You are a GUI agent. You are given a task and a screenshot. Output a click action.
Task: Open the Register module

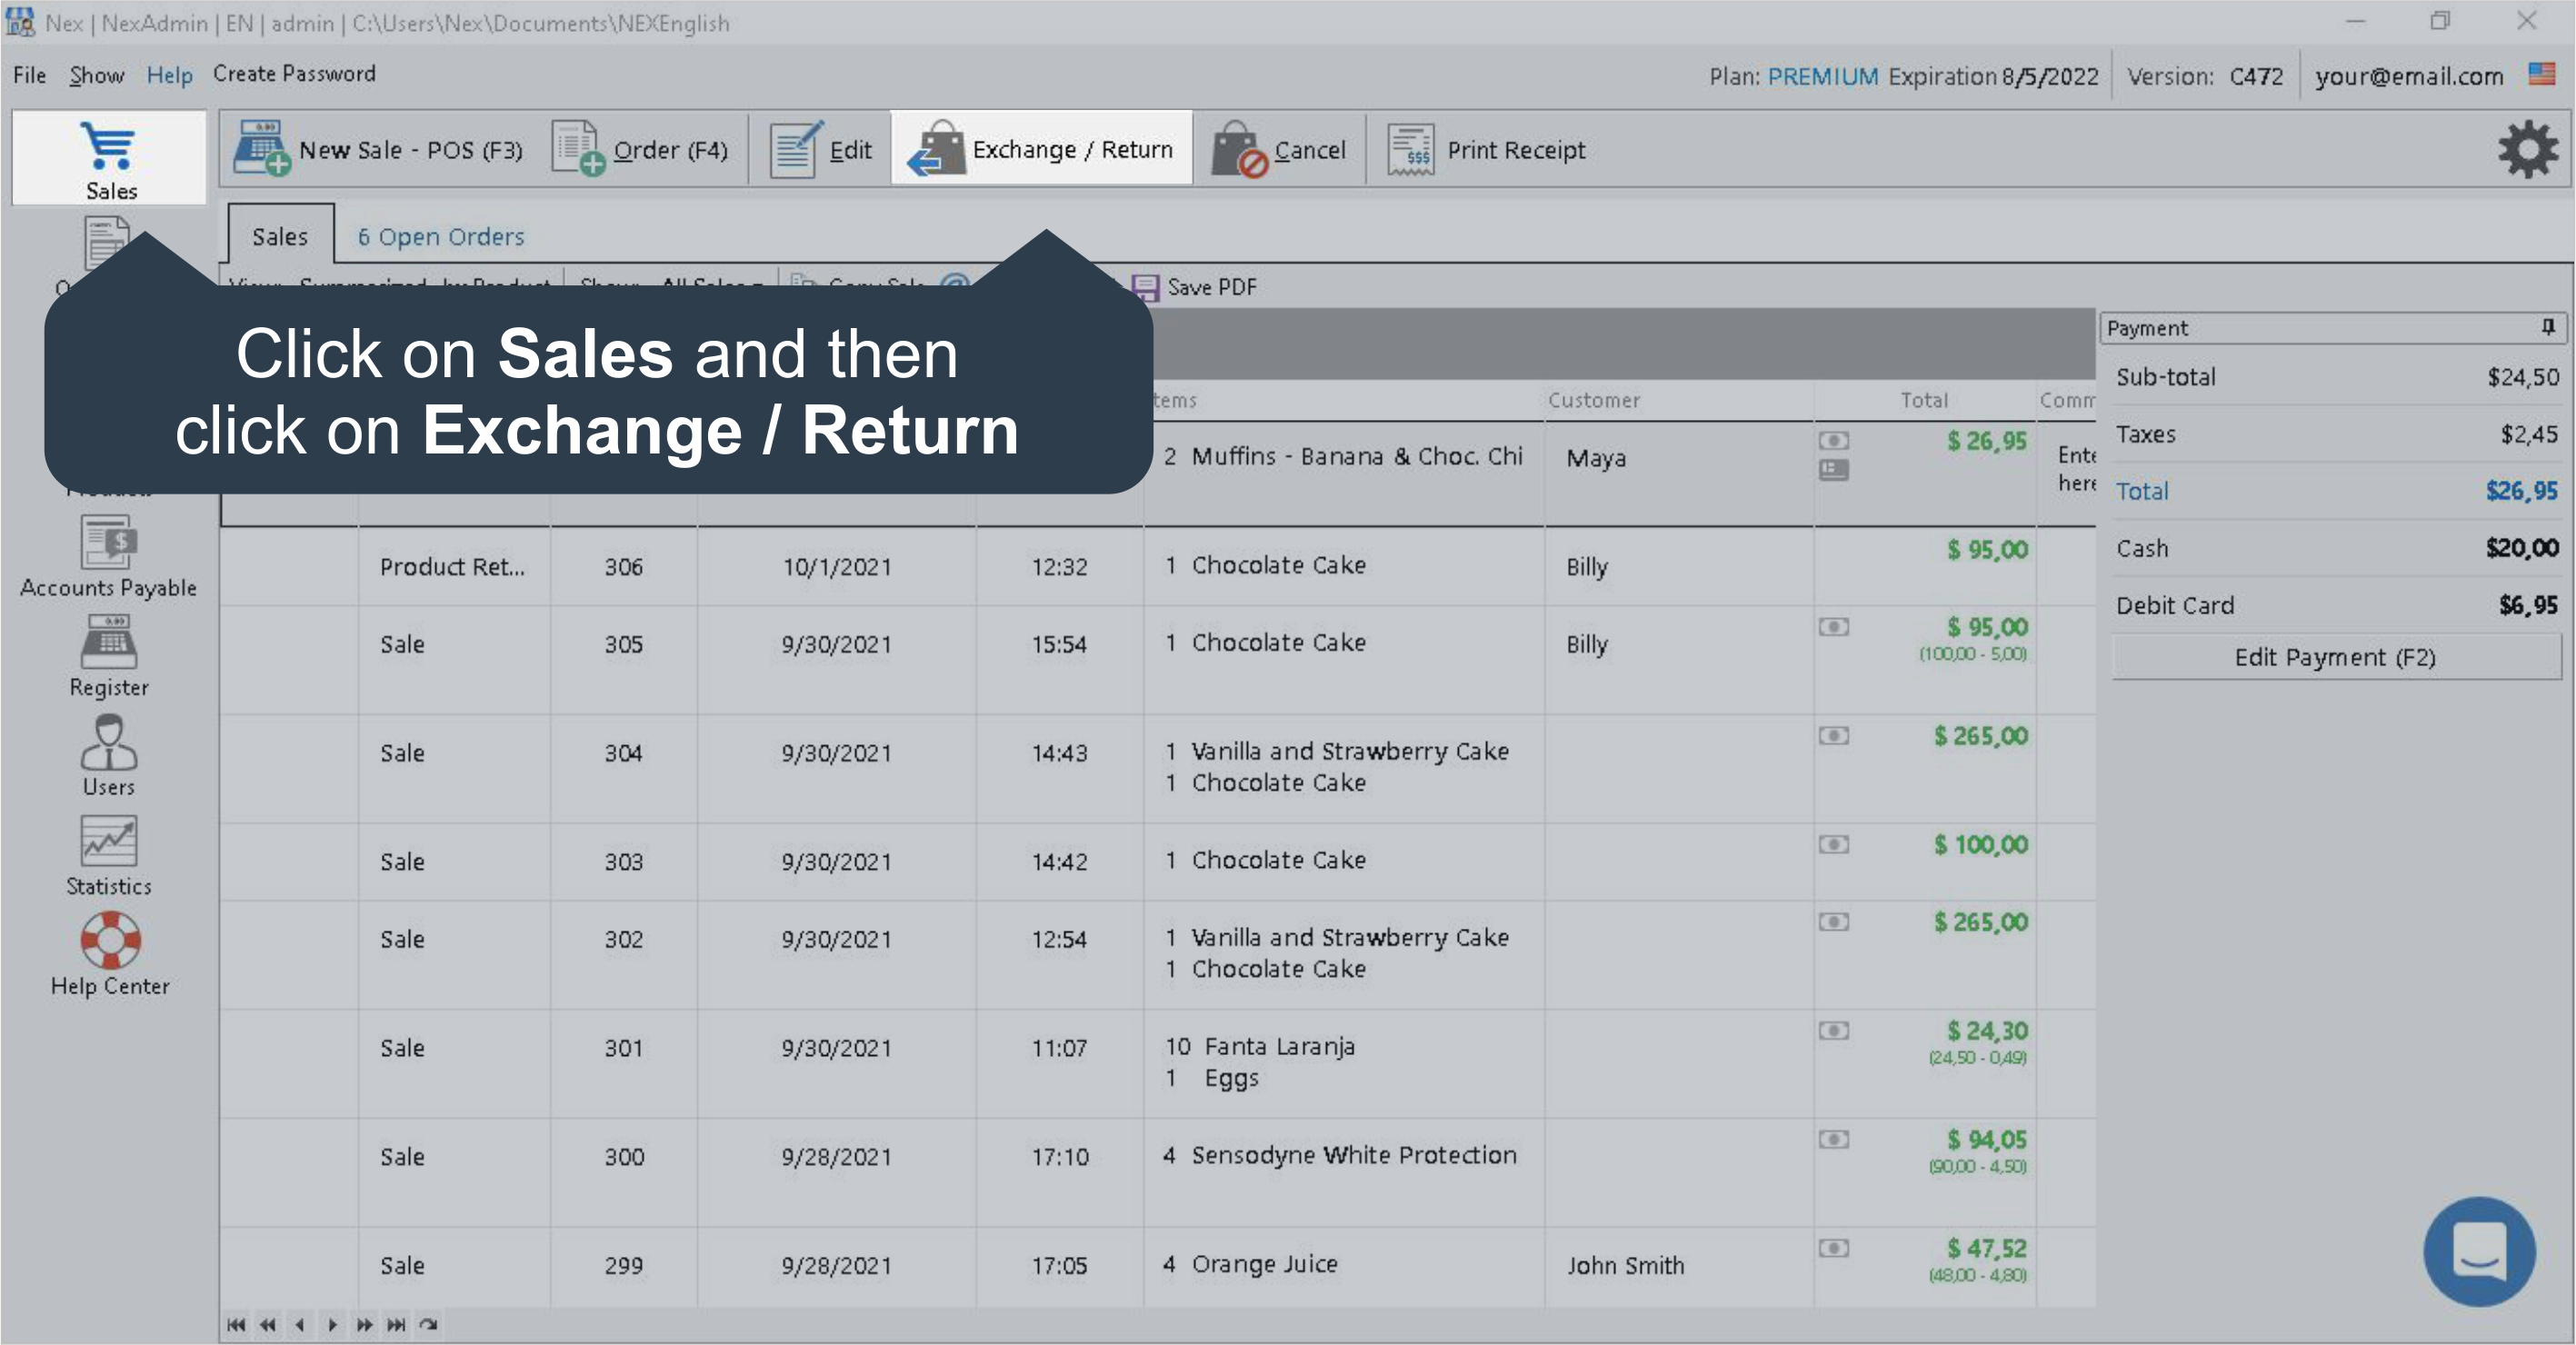click(x=108, y=655)
